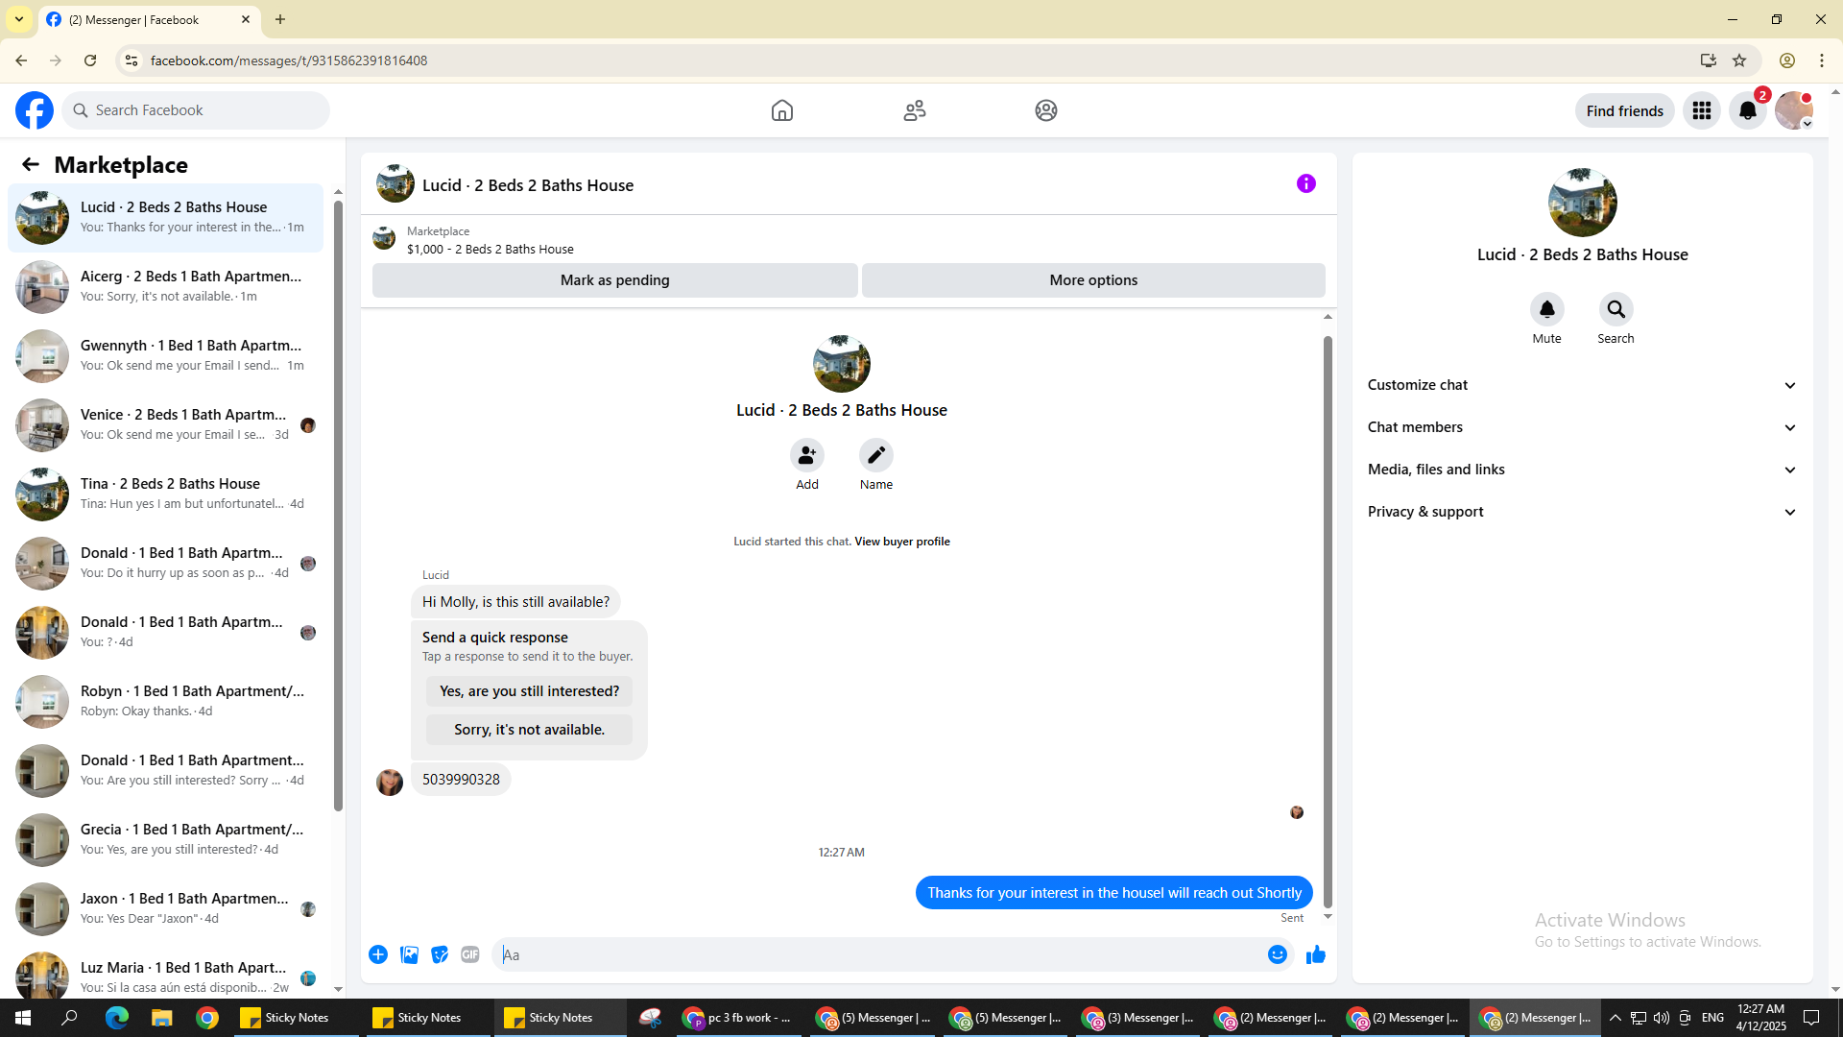This screenshot has height=1037, width=1843.
Task: Open More options for the listing
Action: [1093, 280]
